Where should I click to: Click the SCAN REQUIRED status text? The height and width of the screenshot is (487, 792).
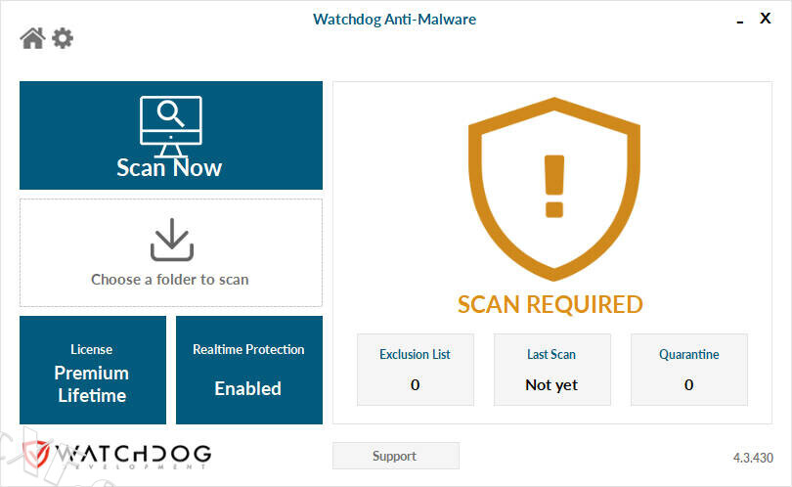(550, 304)
